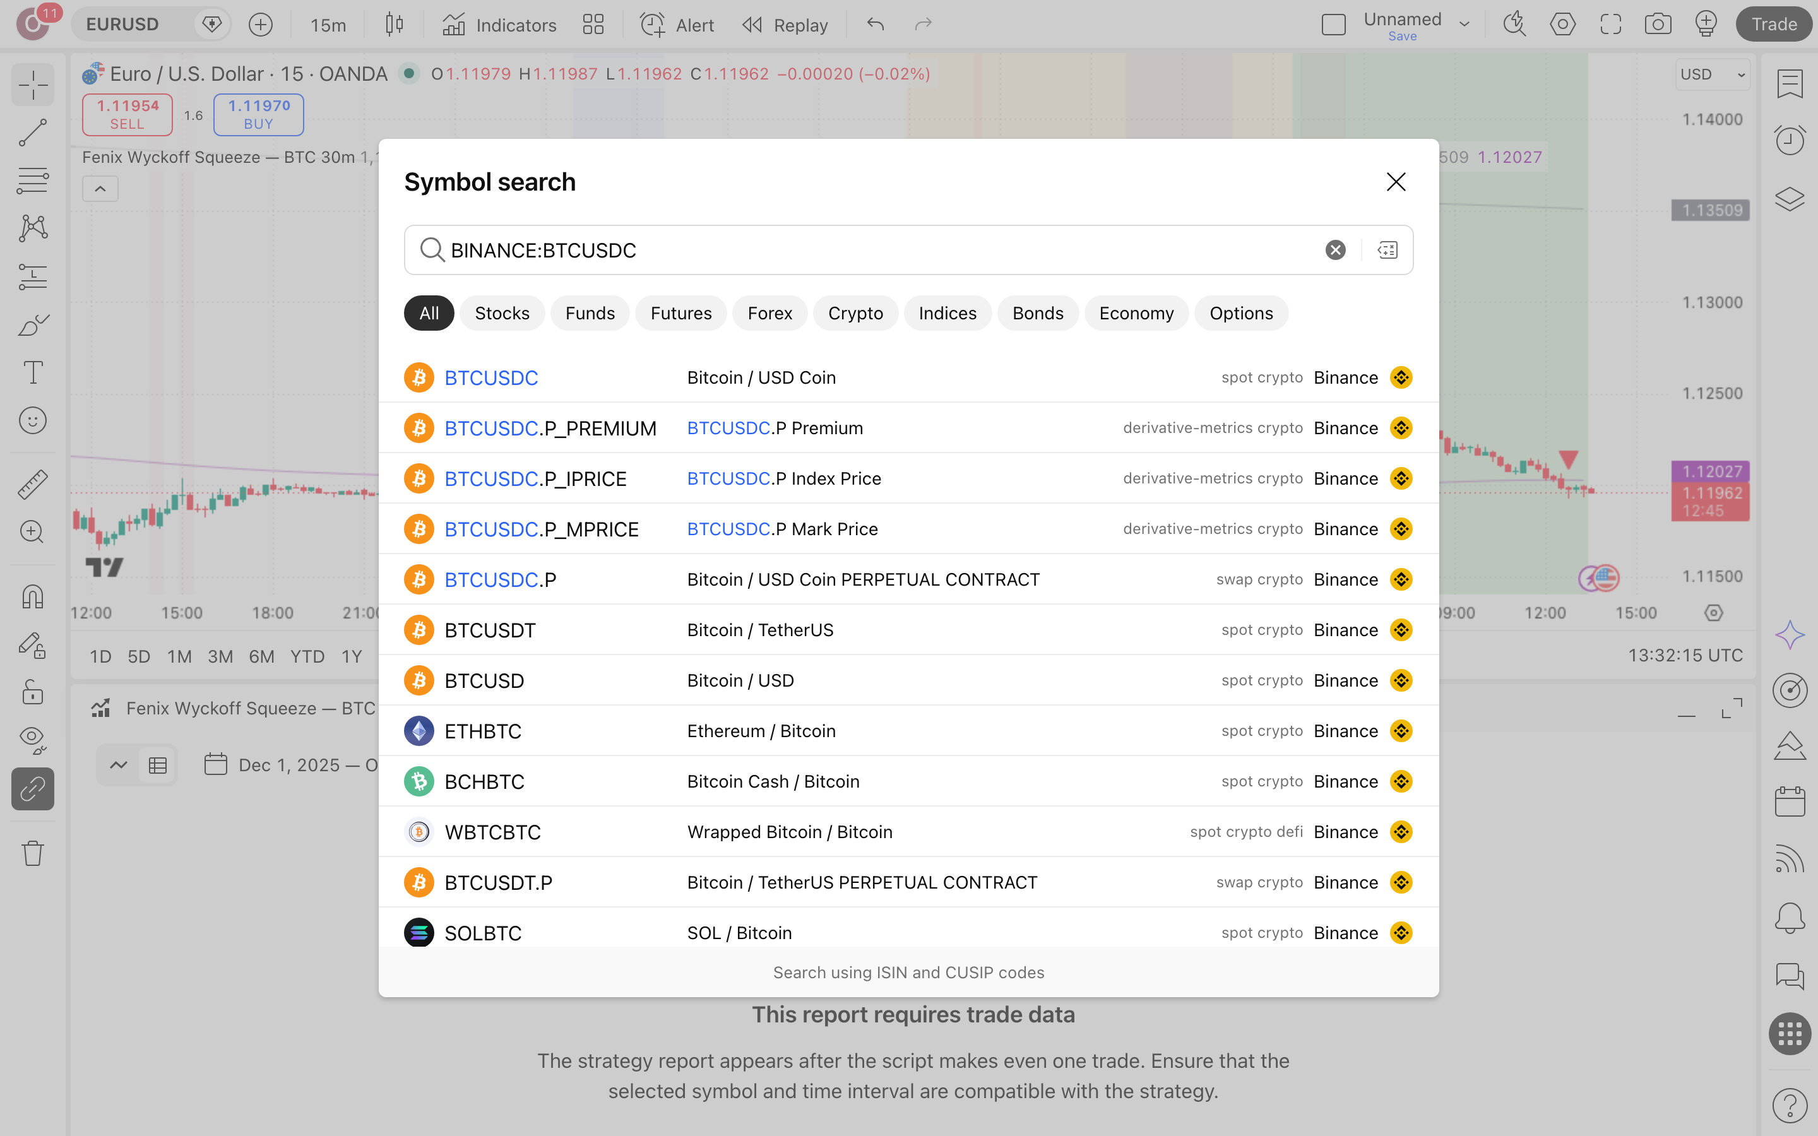
Task: Select the Trend Line drawing tool
Action: click(x=33, y=133)
